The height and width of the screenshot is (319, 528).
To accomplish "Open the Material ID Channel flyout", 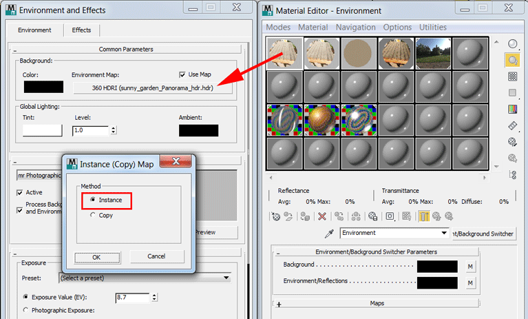I will coord(390,216).
